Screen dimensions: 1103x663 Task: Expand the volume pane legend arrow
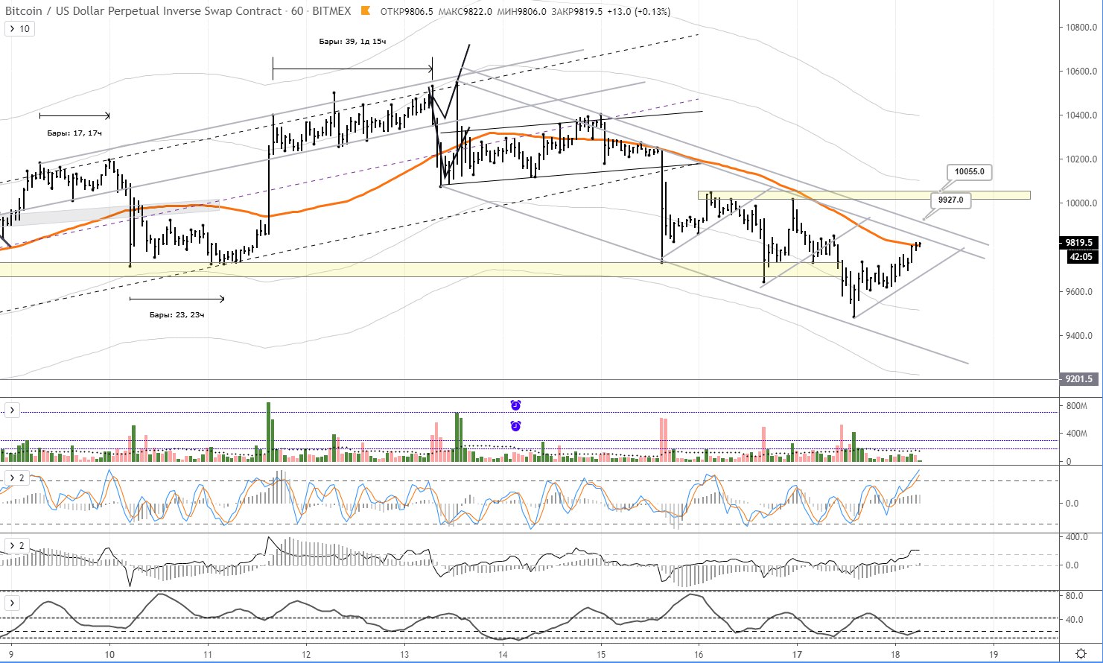pyautogui.click(x=12, y=410)
